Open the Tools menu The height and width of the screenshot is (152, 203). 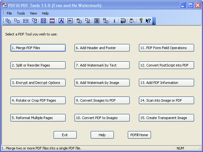[x=21, y=13]
